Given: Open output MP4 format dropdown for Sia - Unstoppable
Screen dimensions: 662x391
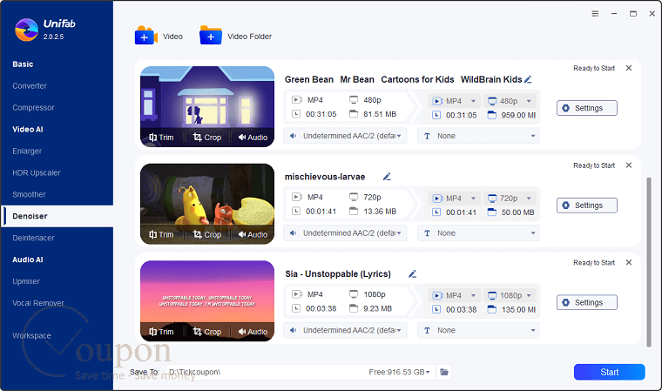Looking at the screenshot, I should [x=455, y=295].
